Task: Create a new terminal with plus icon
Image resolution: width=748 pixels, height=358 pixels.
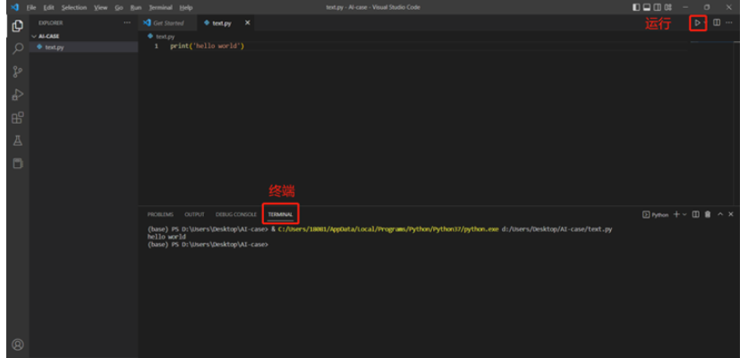Action: [x=676, y=214]
